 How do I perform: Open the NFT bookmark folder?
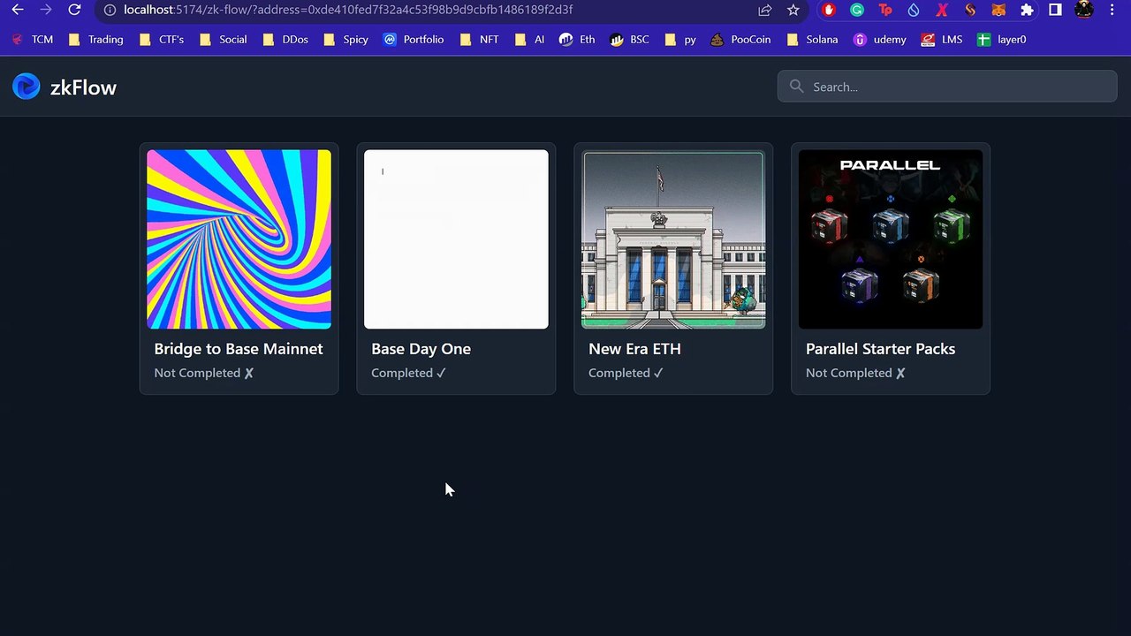point(479,40)
